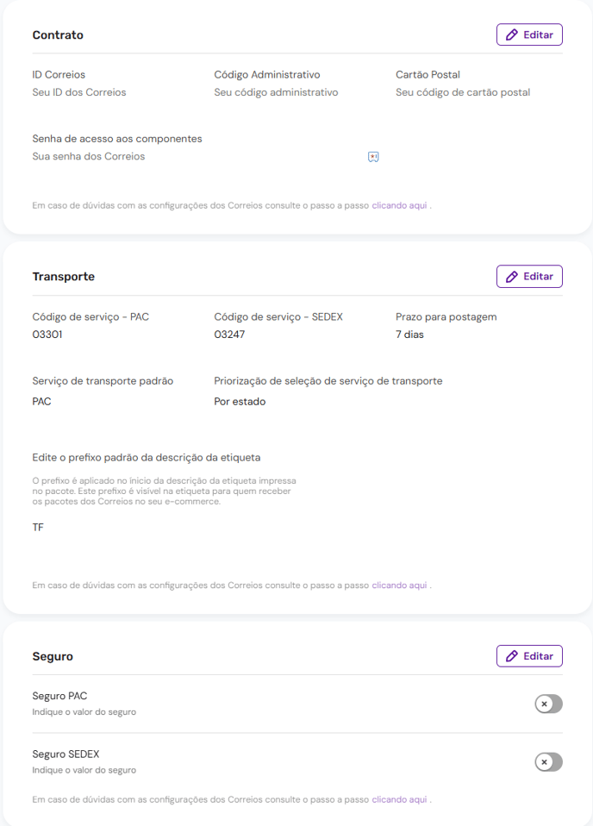Viewport: 593px width, 826px height.
Task: Click the ID Correios field
Action: 79,92
